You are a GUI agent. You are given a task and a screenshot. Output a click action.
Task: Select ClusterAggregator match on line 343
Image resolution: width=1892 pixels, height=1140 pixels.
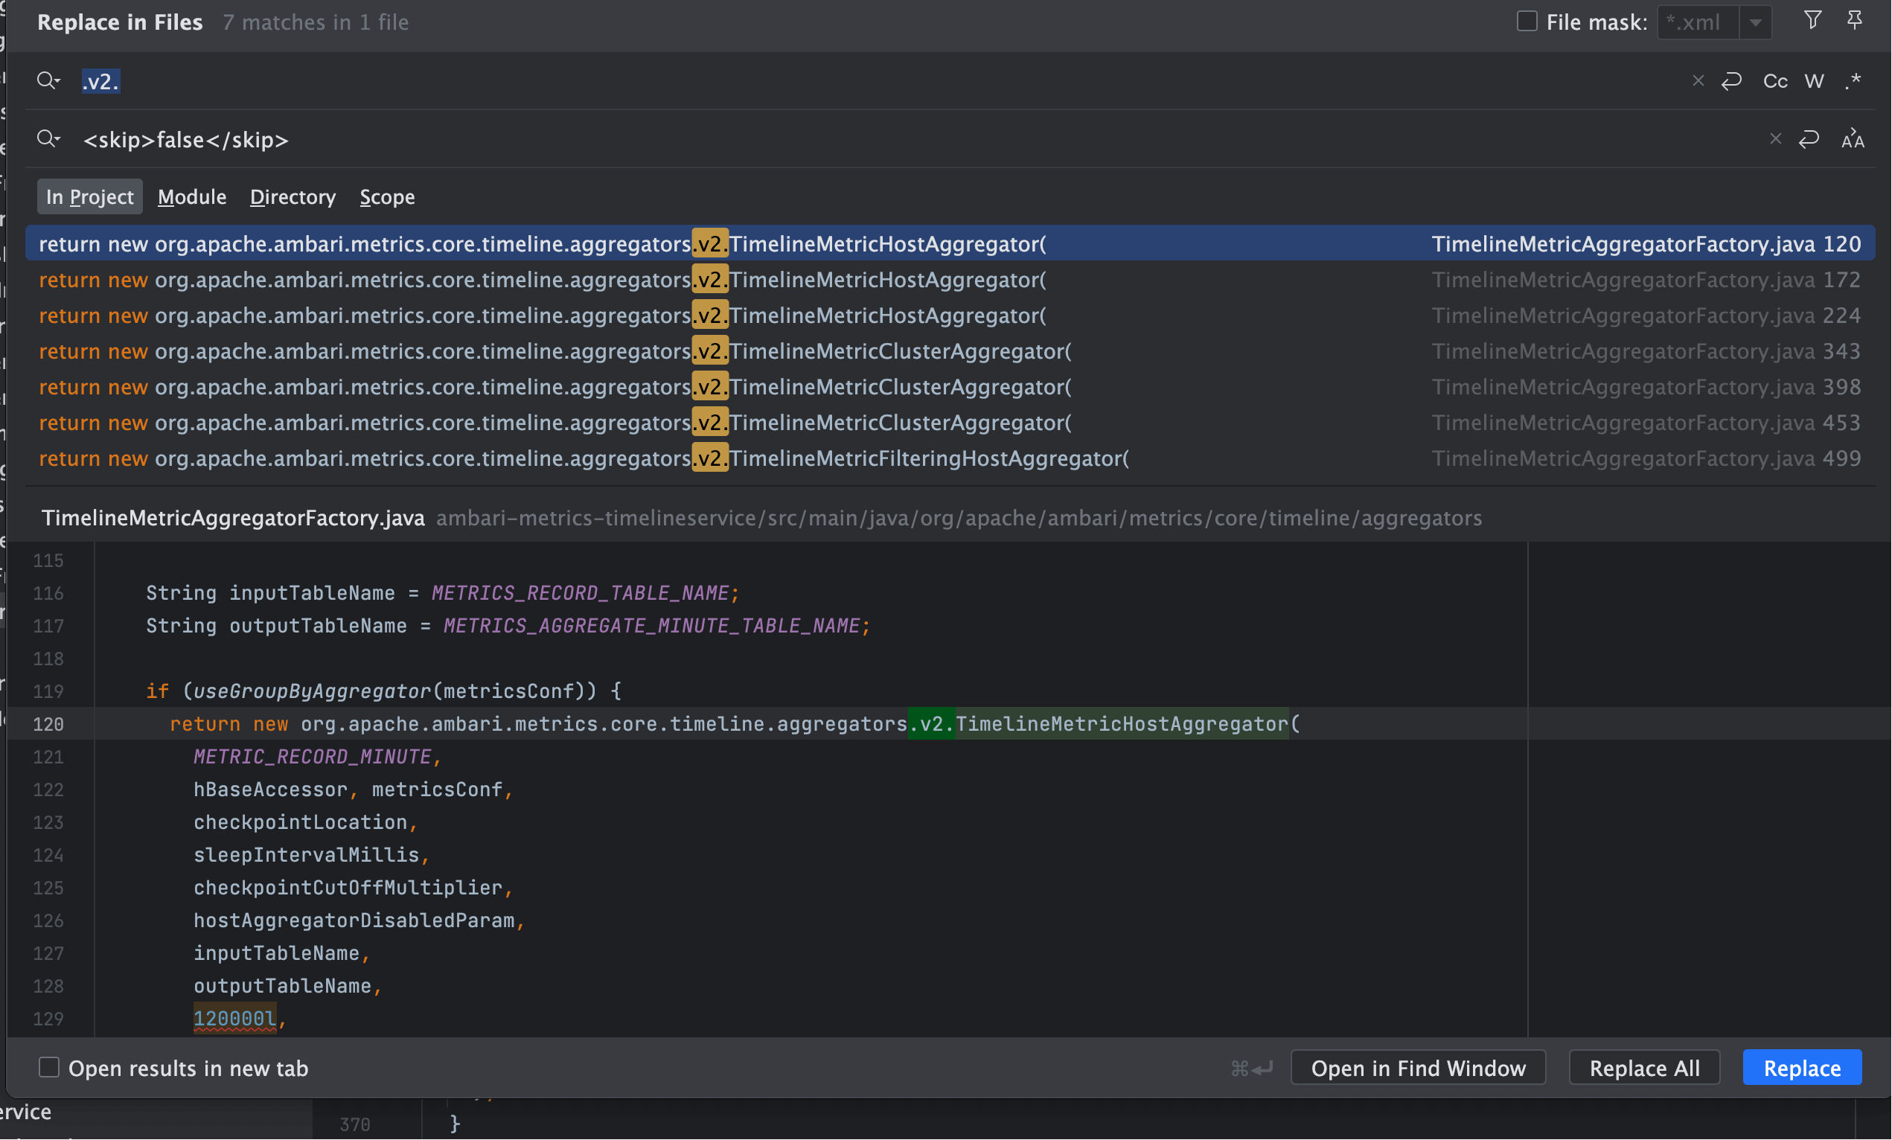[x=950, y=351]
